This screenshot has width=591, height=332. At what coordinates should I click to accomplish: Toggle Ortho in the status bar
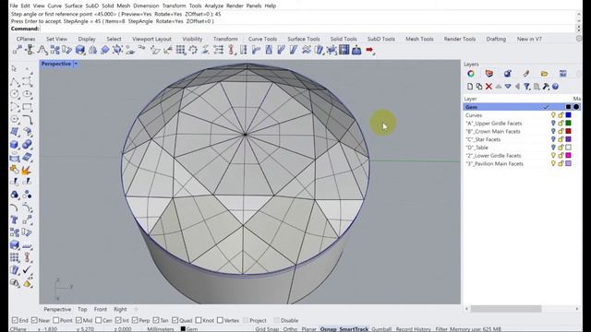click(290, 329)
